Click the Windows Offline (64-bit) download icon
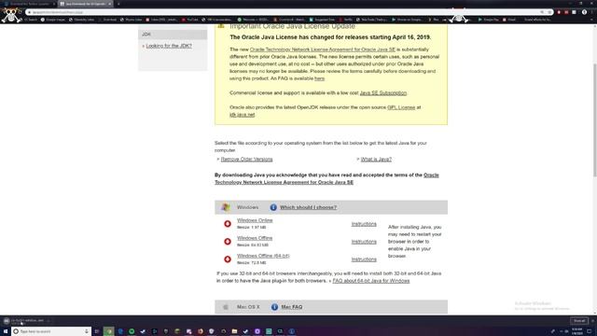The image size is (597, 336). pos(228,259)
